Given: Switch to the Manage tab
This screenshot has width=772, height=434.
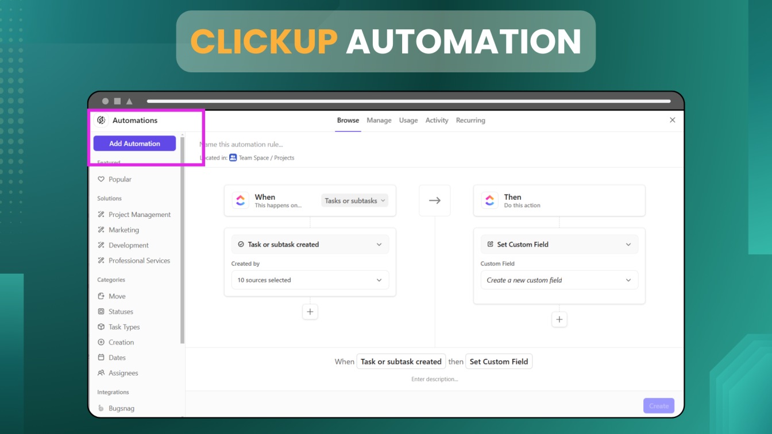Looking at the screenshot, I should coord(379,121).
